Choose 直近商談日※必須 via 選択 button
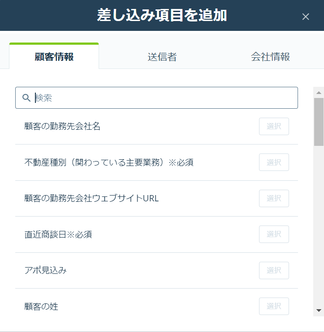Viewport: 324px width, 332px height. tap(274, 234)
